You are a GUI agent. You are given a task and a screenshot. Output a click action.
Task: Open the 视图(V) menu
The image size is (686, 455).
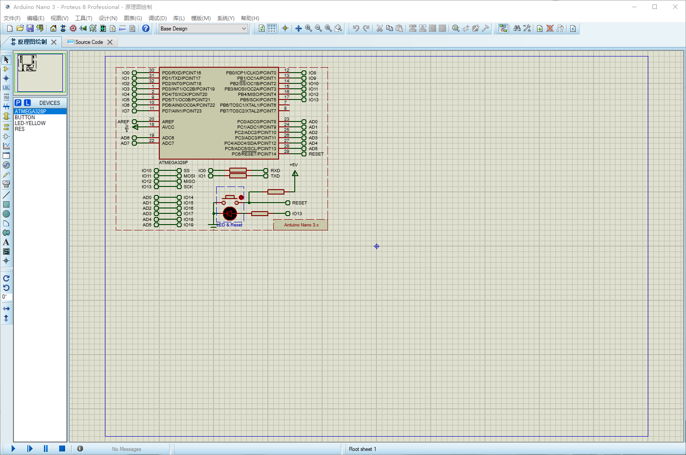[60, 18]
